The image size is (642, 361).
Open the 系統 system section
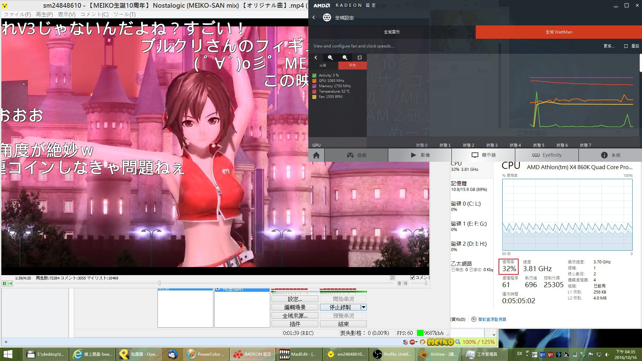click(611, 155)
